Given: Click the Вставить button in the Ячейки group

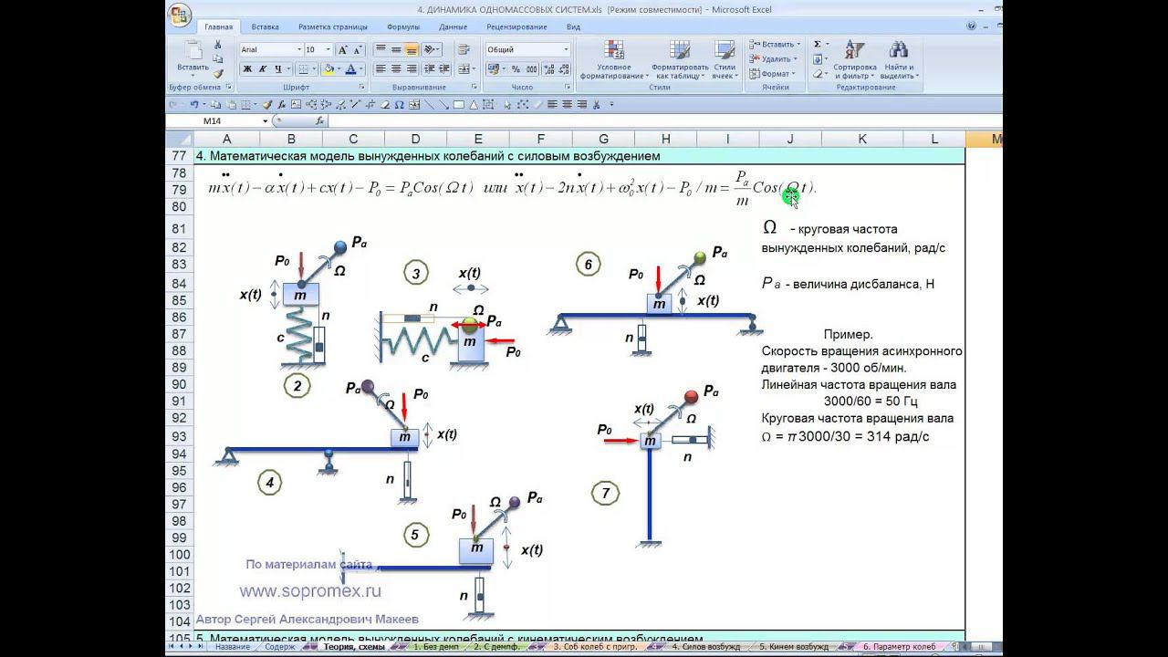Looking at the screenshot, I should pyautogui.click(x=775, y=44).
